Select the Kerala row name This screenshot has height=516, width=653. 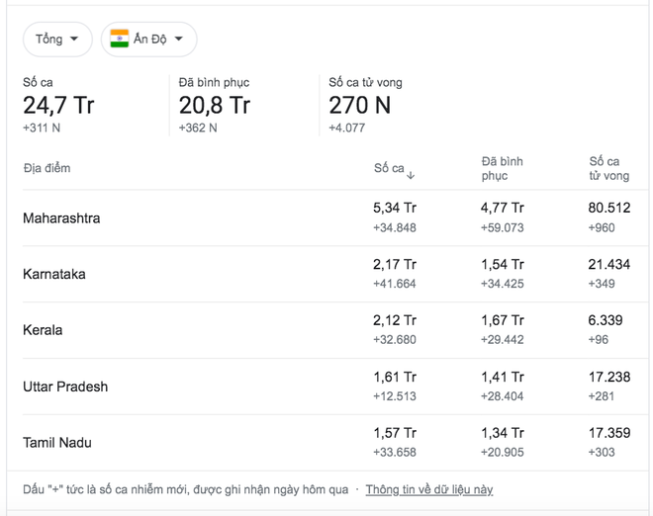point(43,330)
